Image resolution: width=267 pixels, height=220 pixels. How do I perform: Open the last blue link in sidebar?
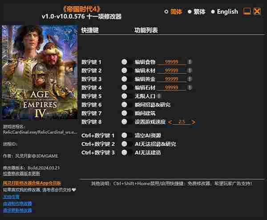(17, 211)
